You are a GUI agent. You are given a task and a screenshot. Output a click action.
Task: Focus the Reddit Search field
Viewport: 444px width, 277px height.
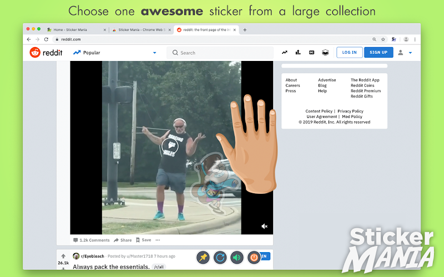[x=220, y=53]
